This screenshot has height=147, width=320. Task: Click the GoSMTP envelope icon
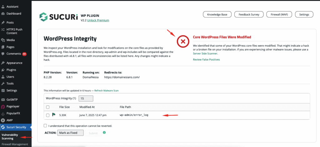click(x=3, y=100)
